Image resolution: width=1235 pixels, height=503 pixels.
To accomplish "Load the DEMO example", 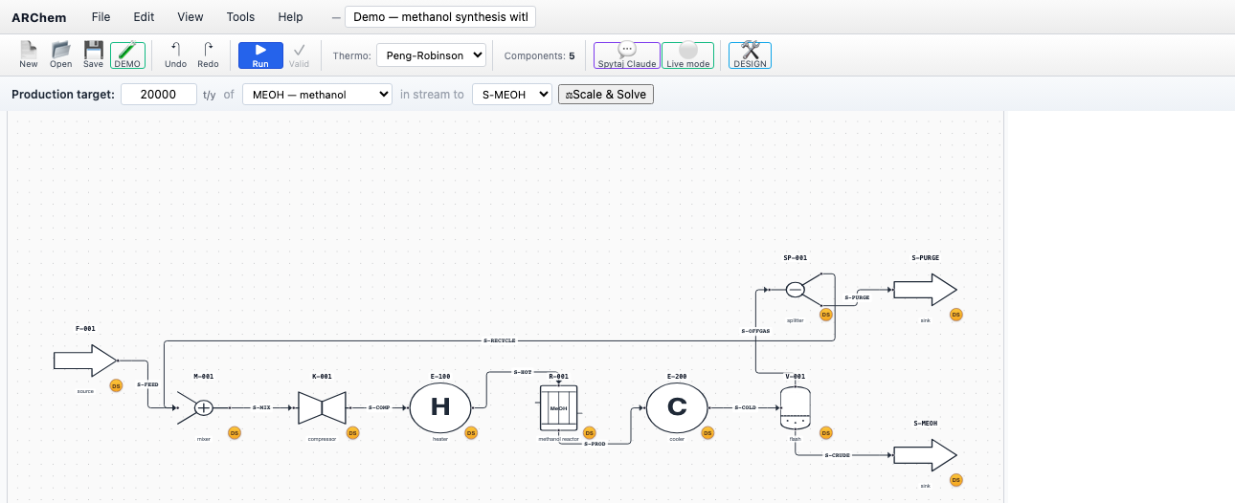I will 127,55.
